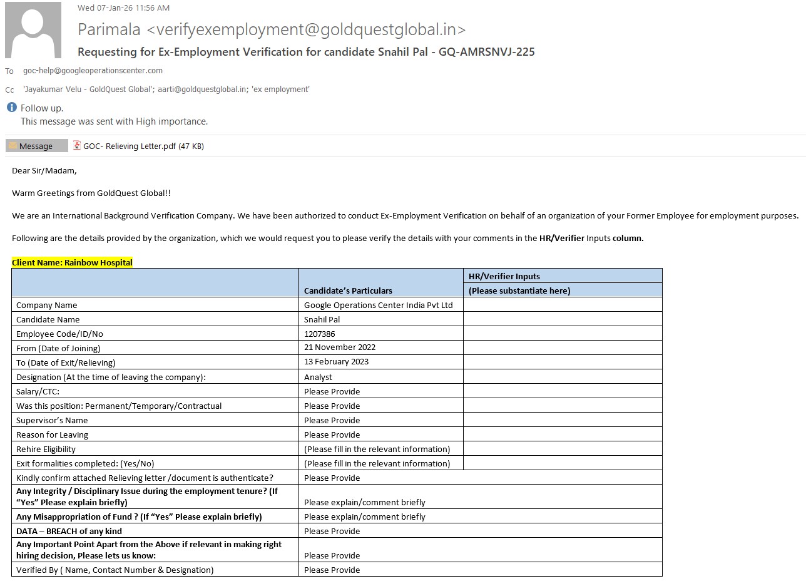Screen dimensions: 806x581
Task: Click the "Rehire Eligibility" row label
Action: 46,450
